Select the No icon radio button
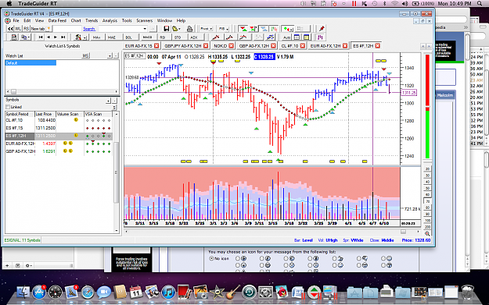The width and height of the screenshot is (489, 305). coord(211,258)
